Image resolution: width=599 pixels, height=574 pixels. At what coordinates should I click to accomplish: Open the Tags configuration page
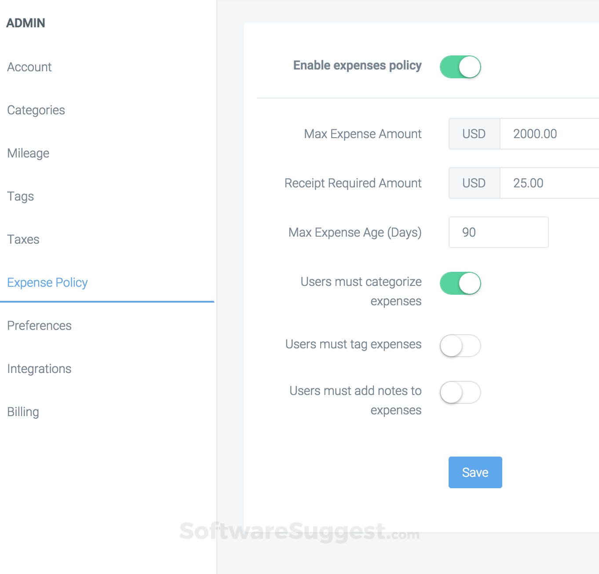20,196
